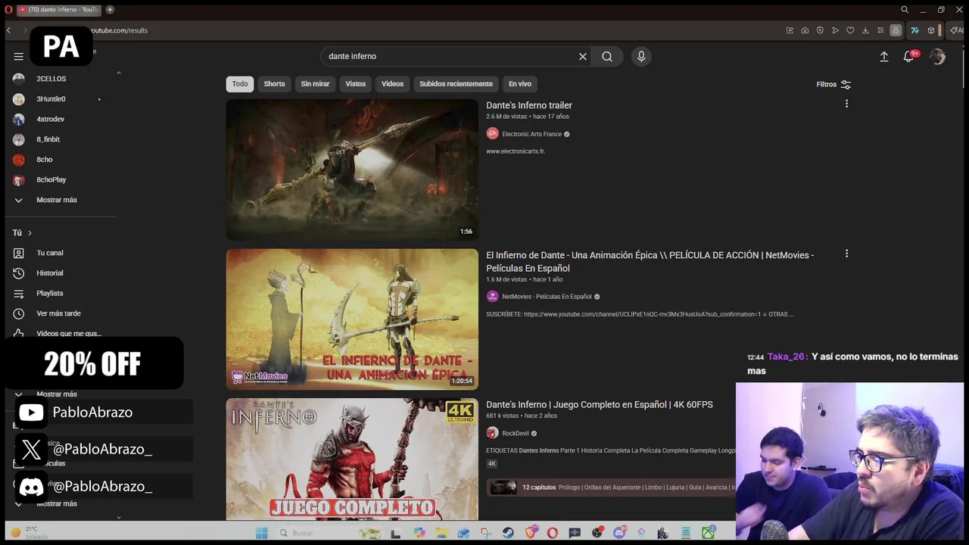Screen dimensions: 969x545
Task: Open Opera ad blocker shield
Action: (820, 30)
